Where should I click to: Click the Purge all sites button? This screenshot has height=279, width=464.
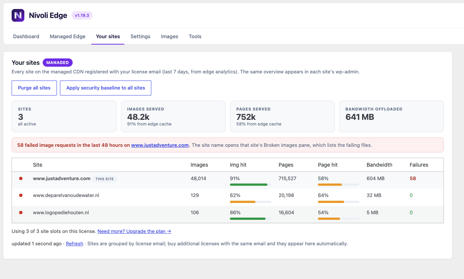coord(34,88)
